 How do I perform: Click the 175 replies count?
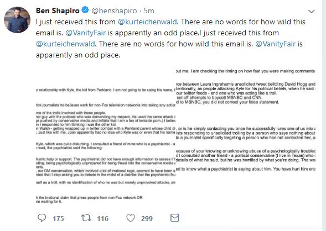(58, 218)
